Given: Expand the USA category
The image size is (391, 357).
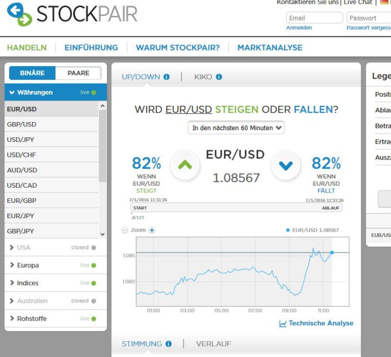Looking at the screenshot, I should (55, 247).
